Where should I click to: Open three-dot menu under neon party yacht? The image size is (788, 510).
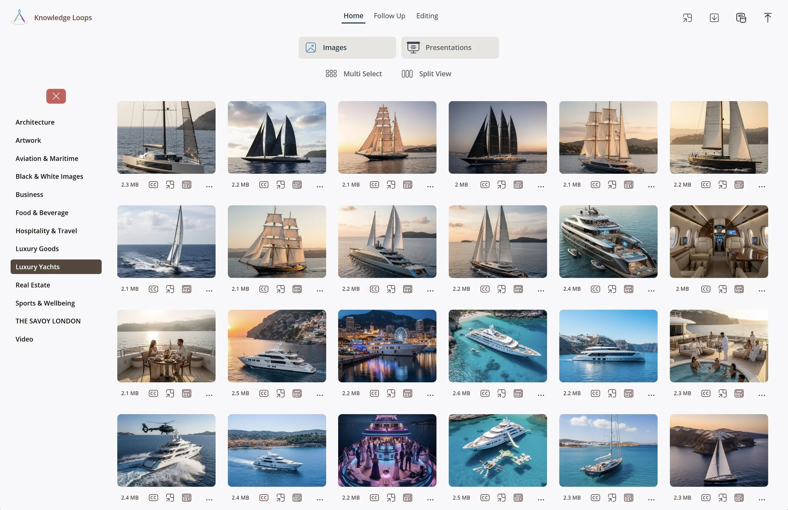point(430,500)
